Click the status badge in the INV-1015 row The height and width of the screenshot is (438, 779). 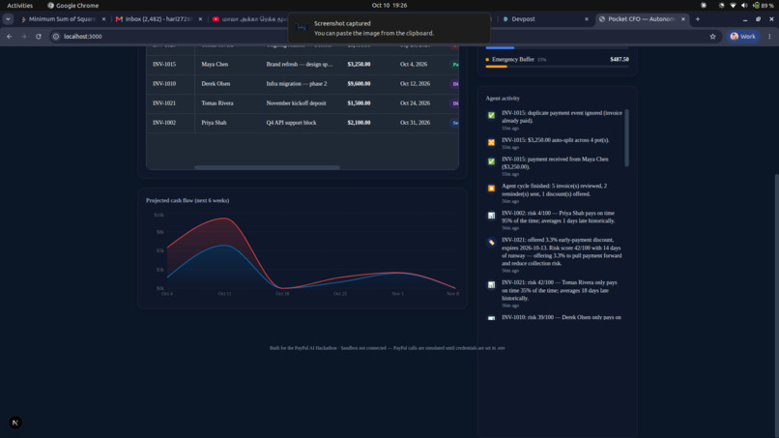pyautogui.click(x=454, y=64)
